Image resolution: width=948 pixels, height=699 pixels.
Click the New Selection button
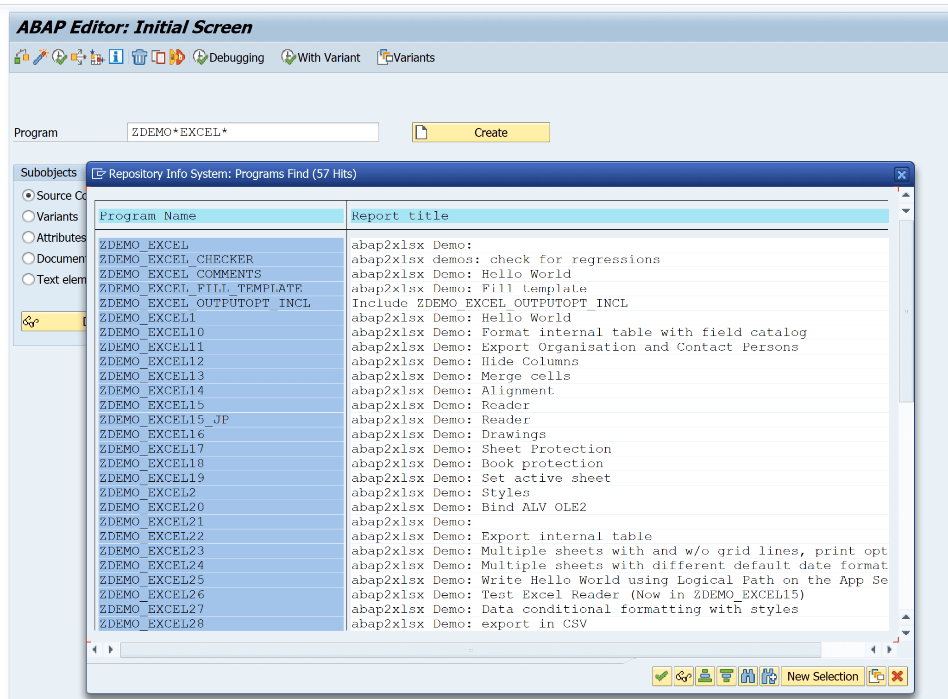[822, 676]
